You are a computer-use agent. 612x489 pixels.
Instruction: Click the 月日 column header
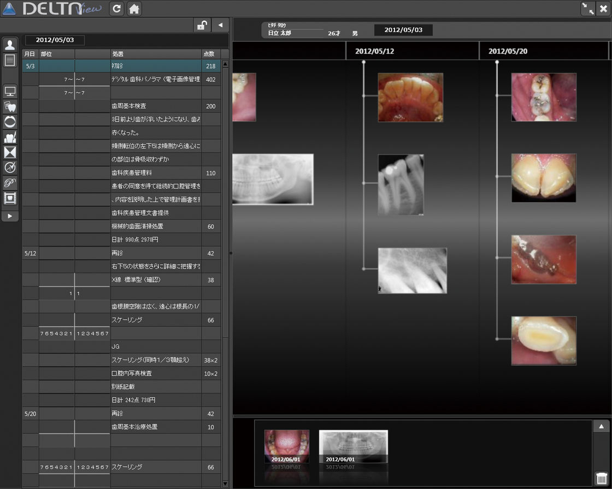[30, 54]
